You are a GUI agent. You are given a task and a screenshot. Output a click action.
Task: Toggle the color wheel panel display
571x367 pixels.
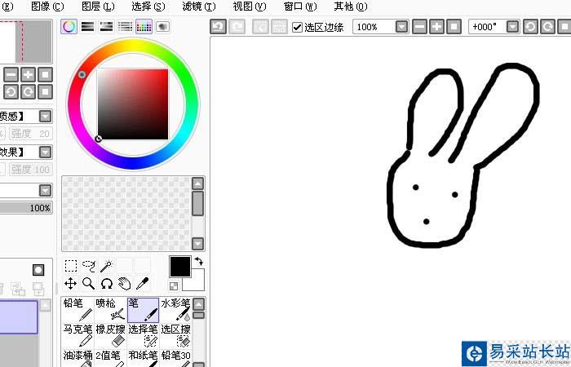click(69, 27)
